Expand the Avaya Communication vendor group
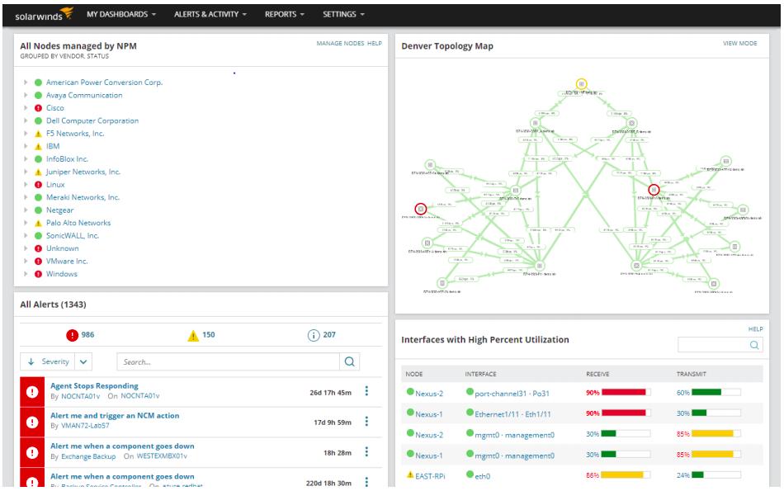 point(26,95)
